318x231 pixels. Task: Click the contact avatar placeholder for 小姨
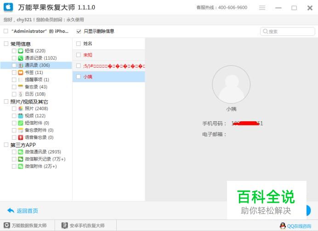(x=231, y=85)
